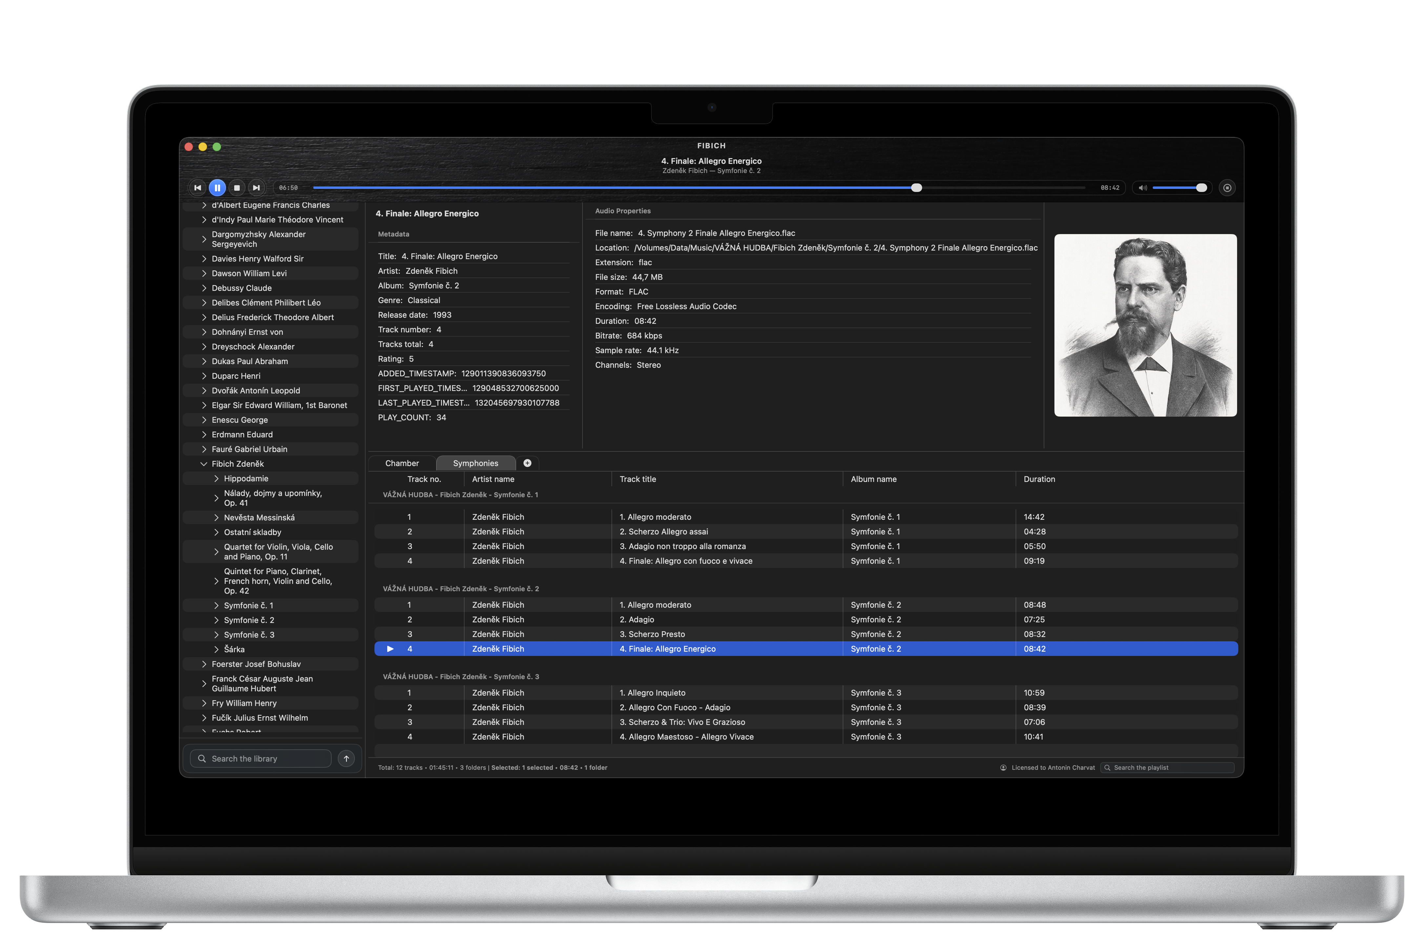This screenshot has height=938, width=1424.
Task: Expand the Symfonie č. 3 folder in the sidebar
Action: 216,635
